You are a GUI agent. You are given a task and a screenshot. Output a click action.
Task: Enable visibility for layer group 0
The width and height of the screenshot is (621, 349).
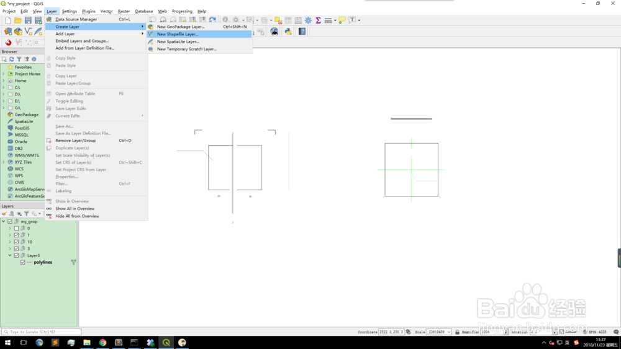click(16, 228)
